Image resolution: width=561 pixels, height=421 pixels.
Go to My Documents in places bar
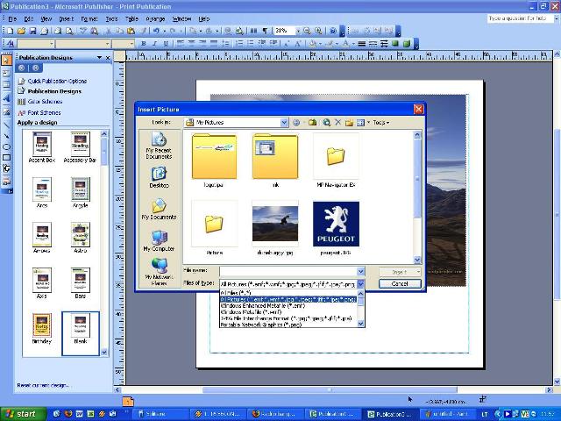(159, 209)
